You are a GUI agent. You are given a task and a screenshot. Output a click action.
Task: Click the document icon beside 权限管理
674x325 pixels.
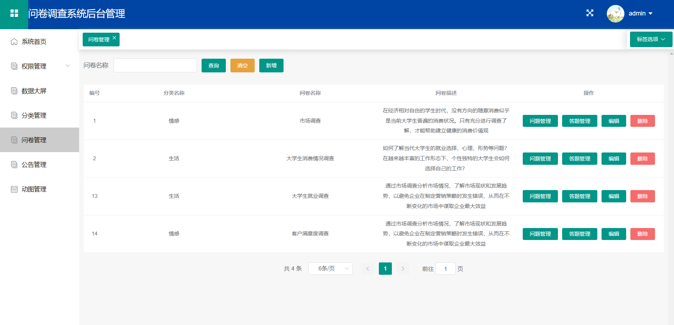click(x=14, y=66)
